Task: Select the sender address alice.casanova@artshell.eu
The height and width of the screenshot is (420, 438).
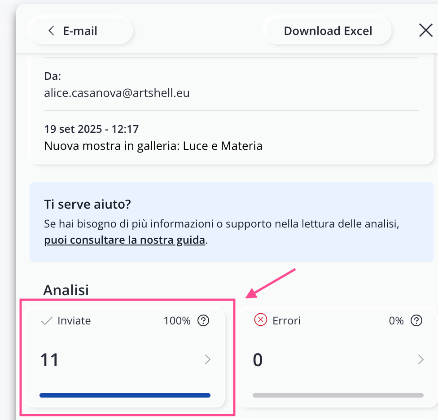Action: tap(117, 93)
